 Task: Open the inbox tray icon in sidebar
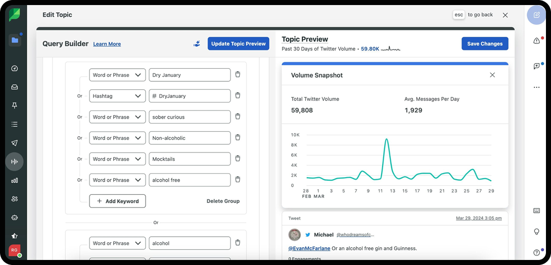(x=15, y=87)
